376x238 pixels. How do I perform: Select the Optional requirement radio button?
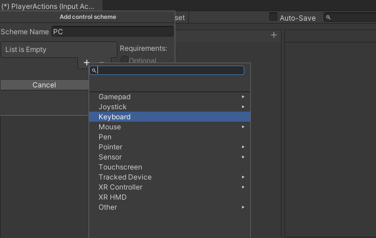(x=125, y=60)
